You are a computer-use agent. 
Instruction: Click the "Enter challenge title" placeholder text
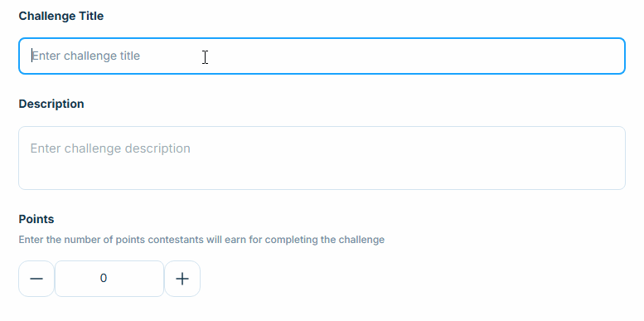click(x=86, y=56)
